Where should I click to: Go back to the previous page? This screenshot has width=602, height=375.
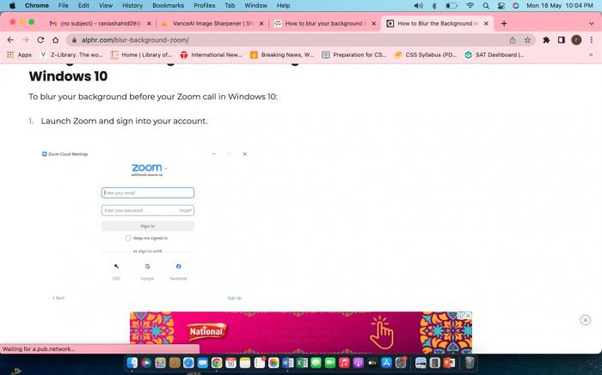10,39
